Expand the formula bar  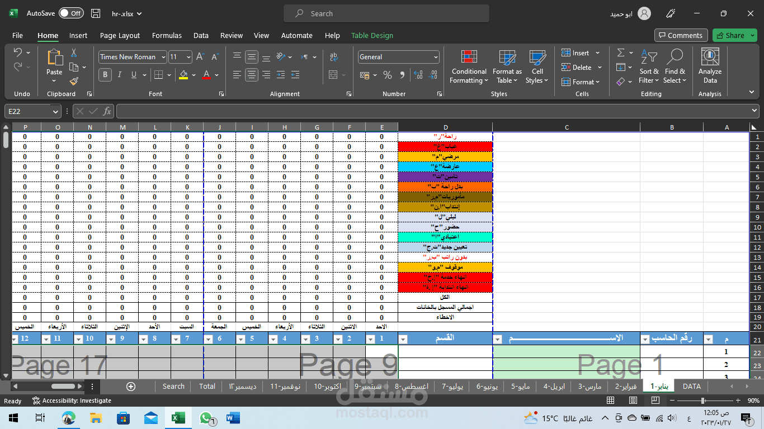(x=756, y=111)
